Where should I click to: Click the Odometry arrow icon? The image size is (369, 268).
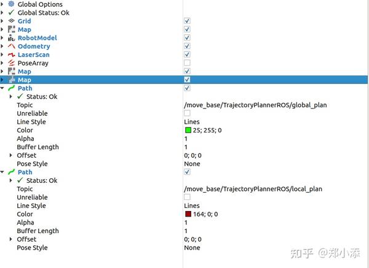(x=11, y=46)
